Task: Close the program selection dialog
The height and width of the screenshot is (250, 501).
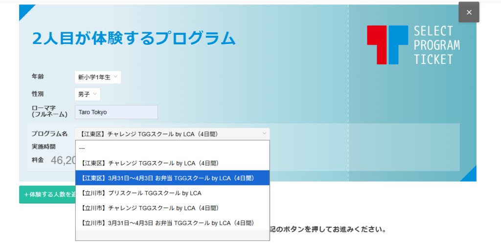Action: coord(469,12)
